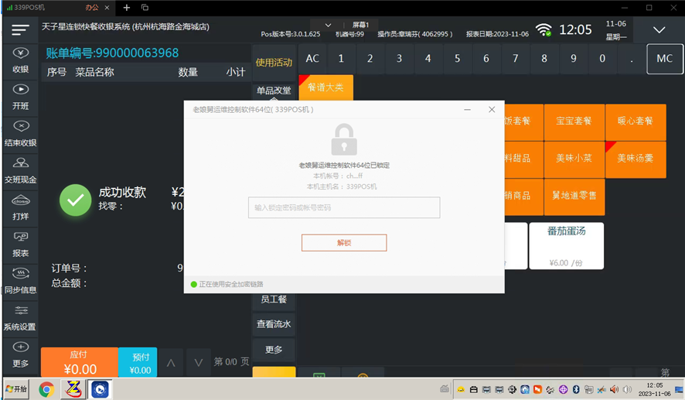Viewport: 685px width, 400px height.
Task: Open the hamburger menu at top left
Action: [20, 29]
